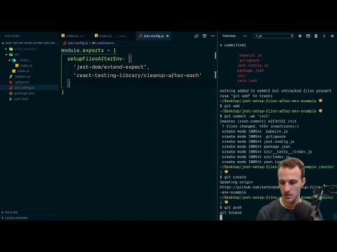Click the final closing curly brace
Viewport: 337px width, 252px height.
pyautogui.click(x=62, y=92)
